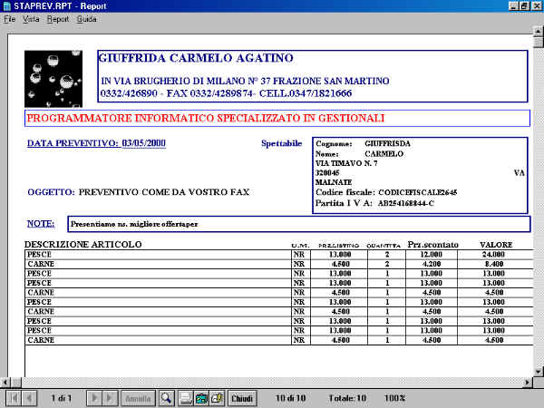Go to the first report page
The height and width of the screenshot is (408, 544).
[x=13, y=398]
